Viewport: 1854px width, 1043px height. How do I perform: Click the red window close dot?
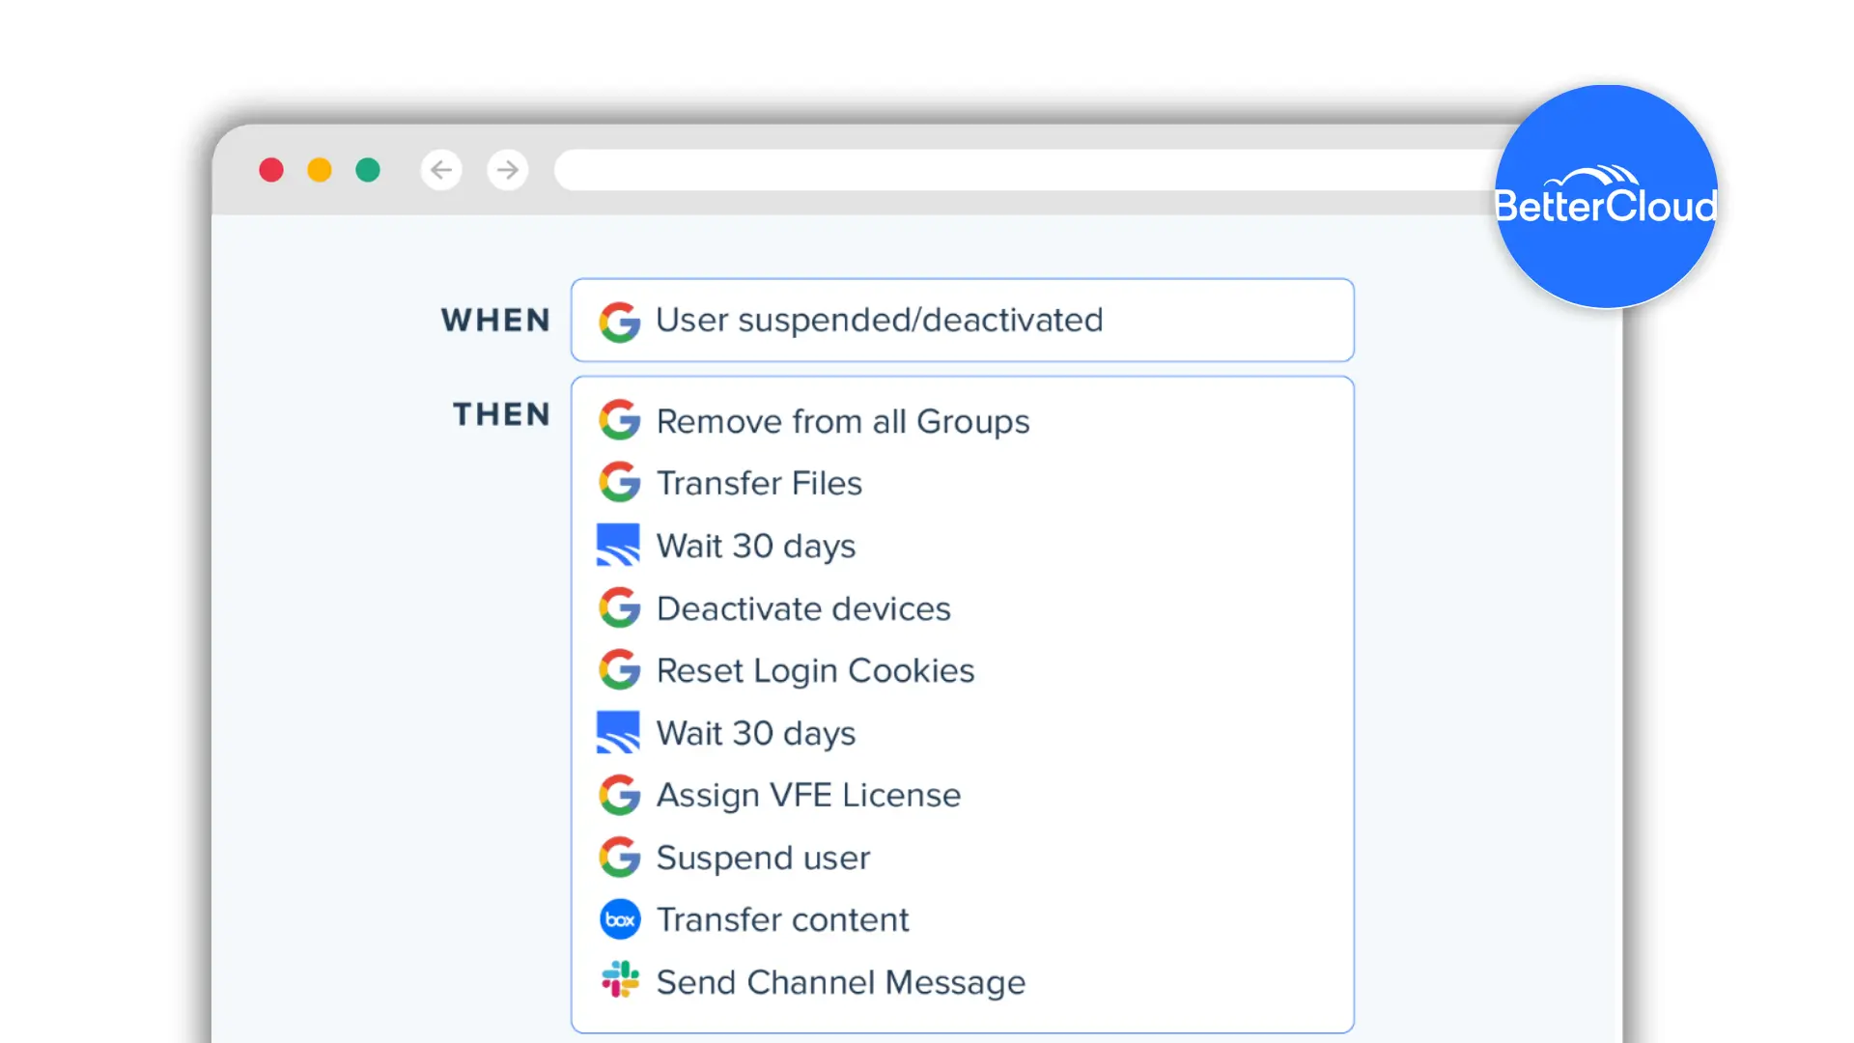coord(271,170)
